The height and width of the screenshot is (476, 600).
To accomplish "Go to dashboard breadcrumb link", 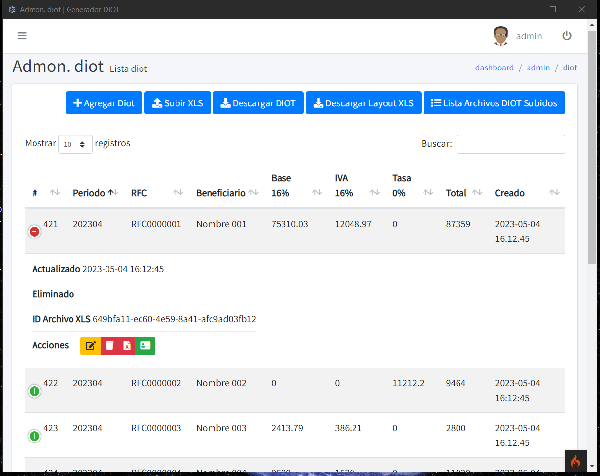I will coord(494,68).
